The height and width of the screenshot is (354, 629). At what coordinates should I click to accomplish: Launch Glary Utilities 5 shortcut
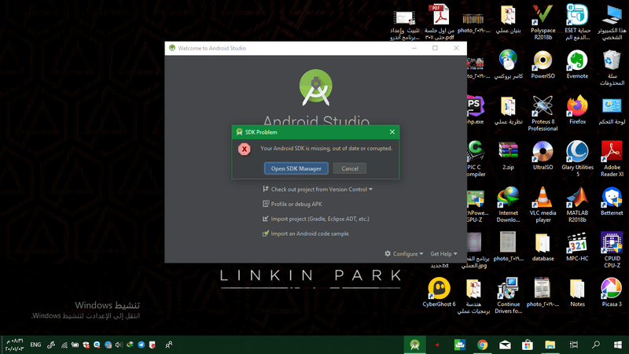[577, 159]
